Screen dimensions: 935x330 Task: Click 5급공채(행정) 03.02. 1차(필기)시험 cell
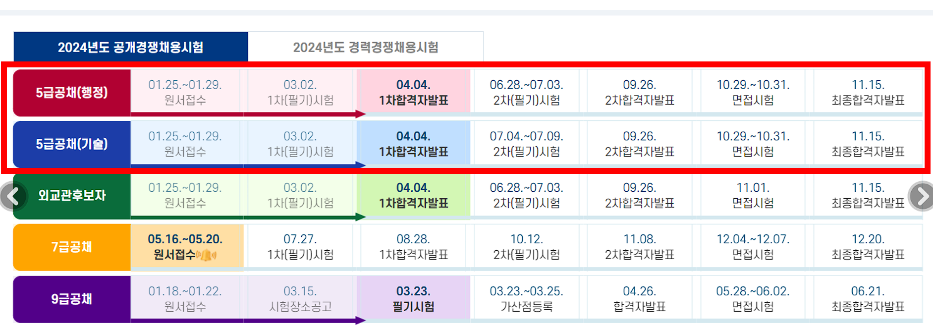point(300,92)
